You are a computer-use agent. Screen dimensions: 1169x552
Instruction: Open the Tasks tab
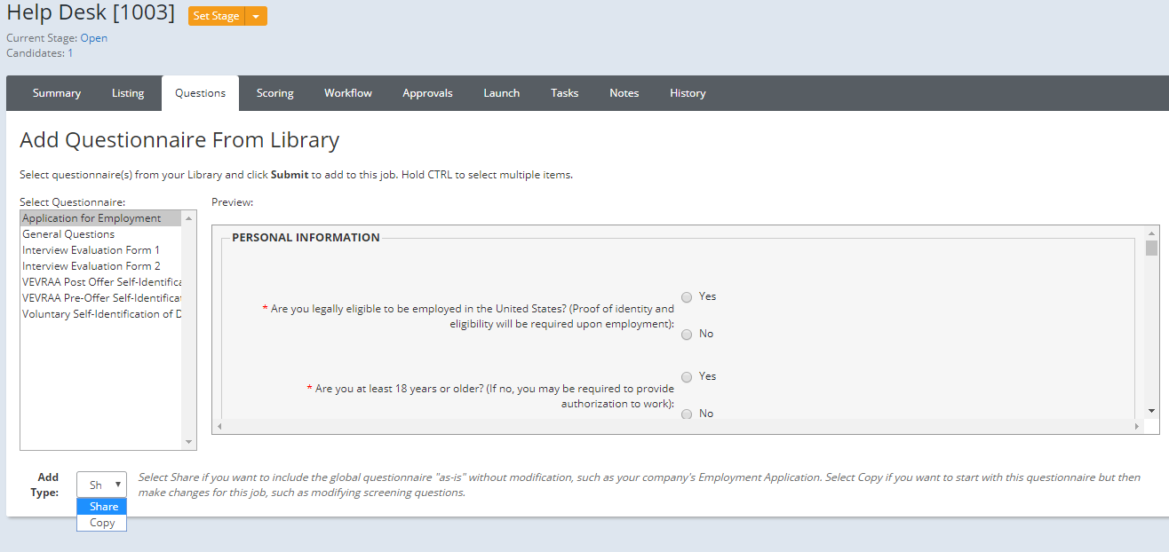(564, 93)
